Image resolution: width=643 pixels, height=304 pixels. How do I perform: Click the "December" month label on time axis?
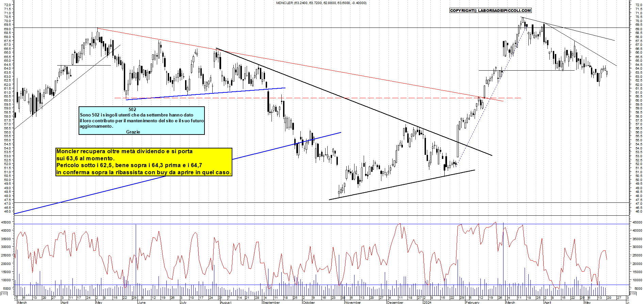click(395, 302)
